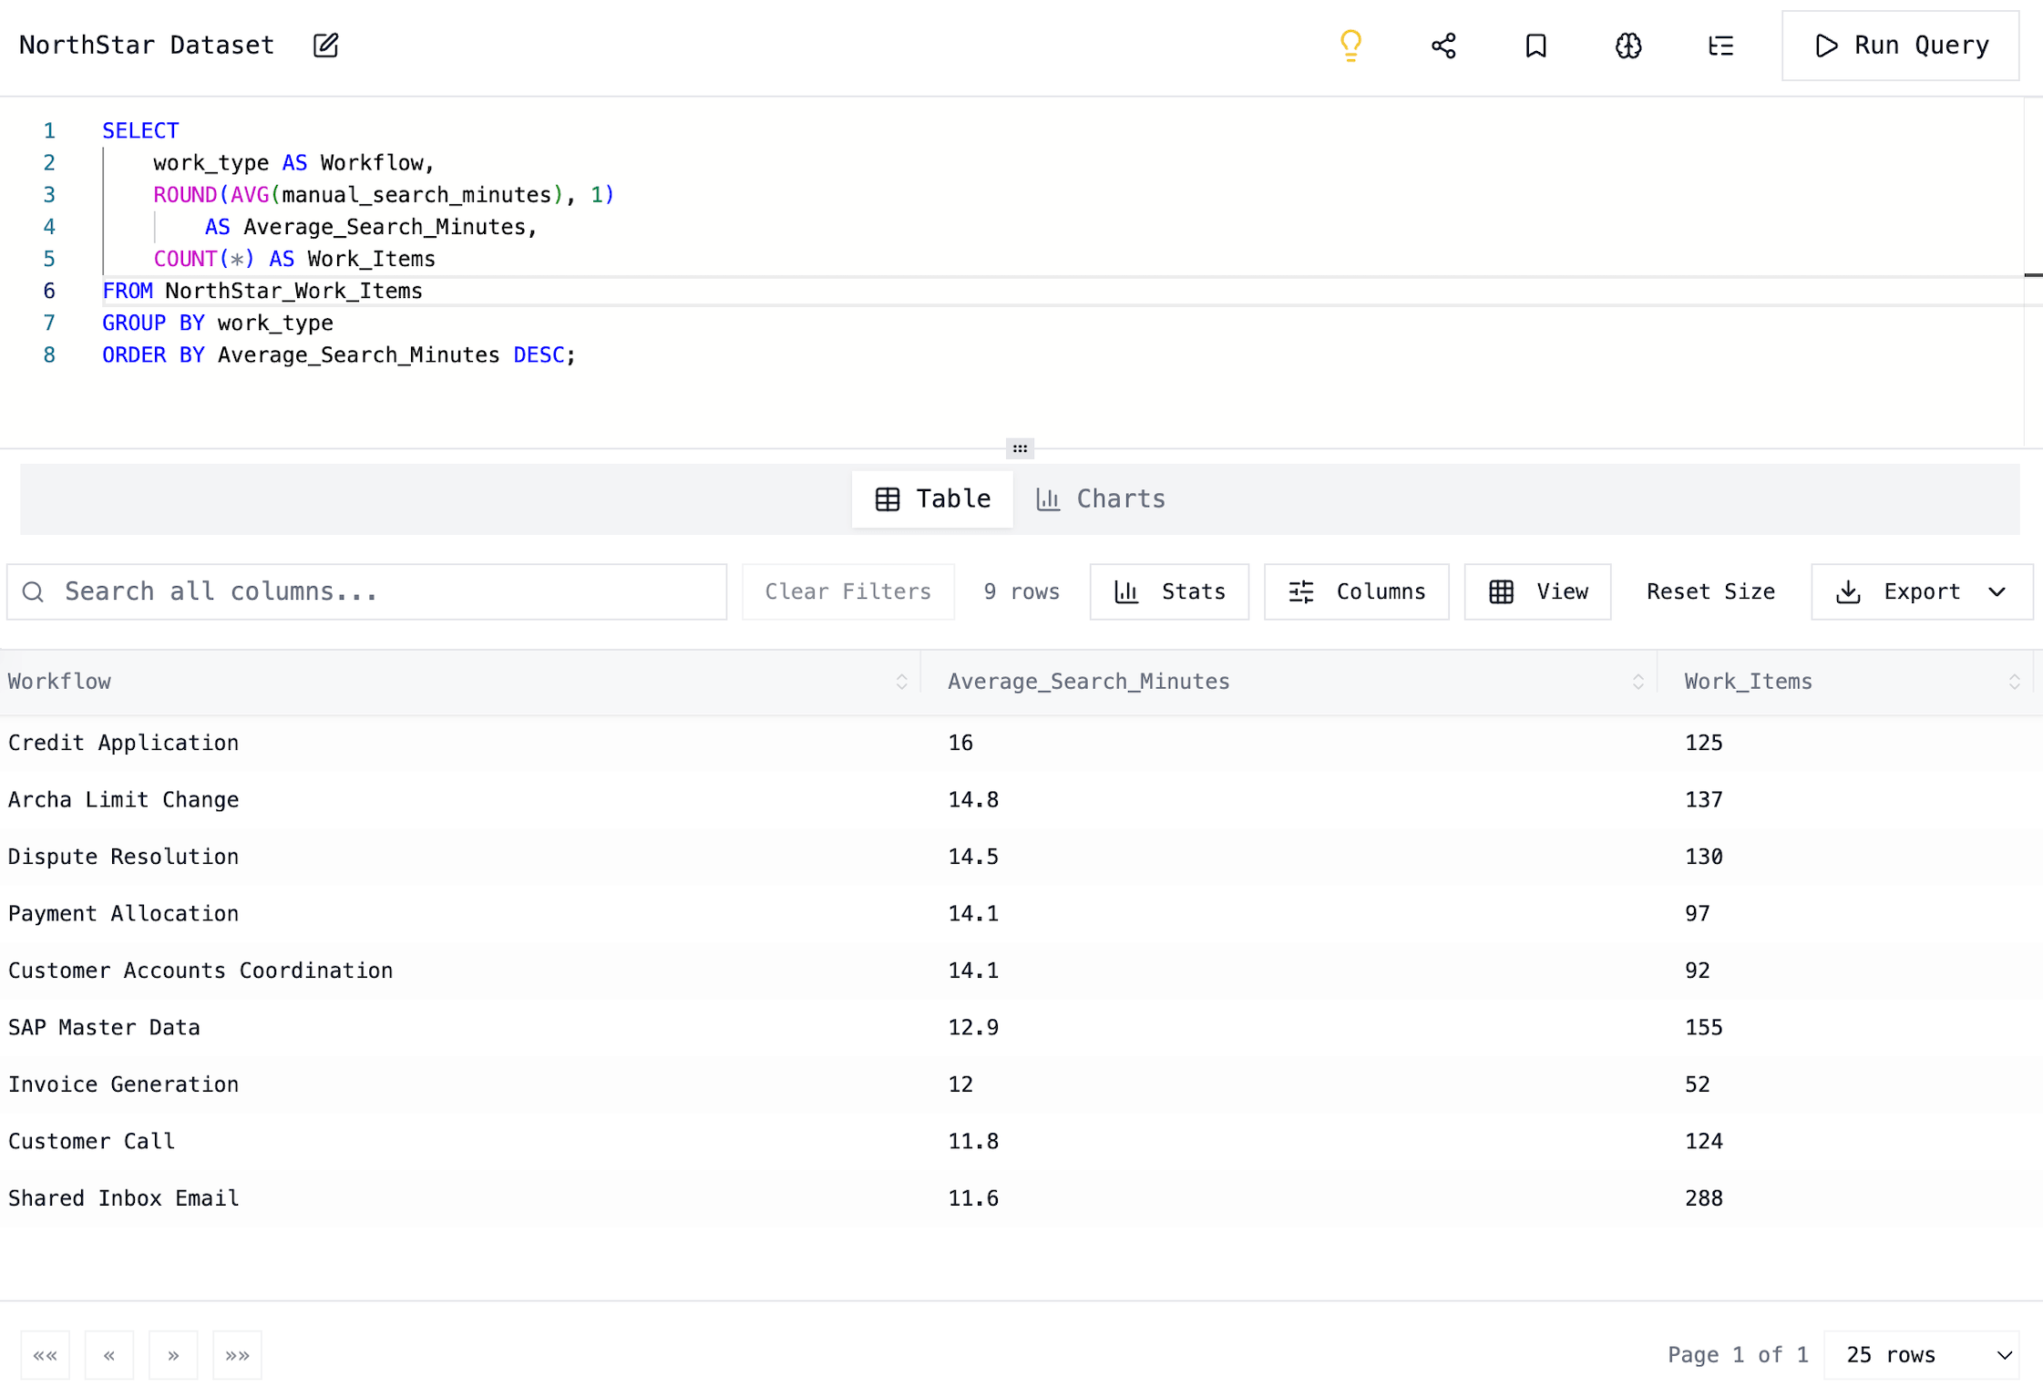Place cursor on SELECT line in editor
The height and width of the screenshot is (1387, 2043).
140,131
